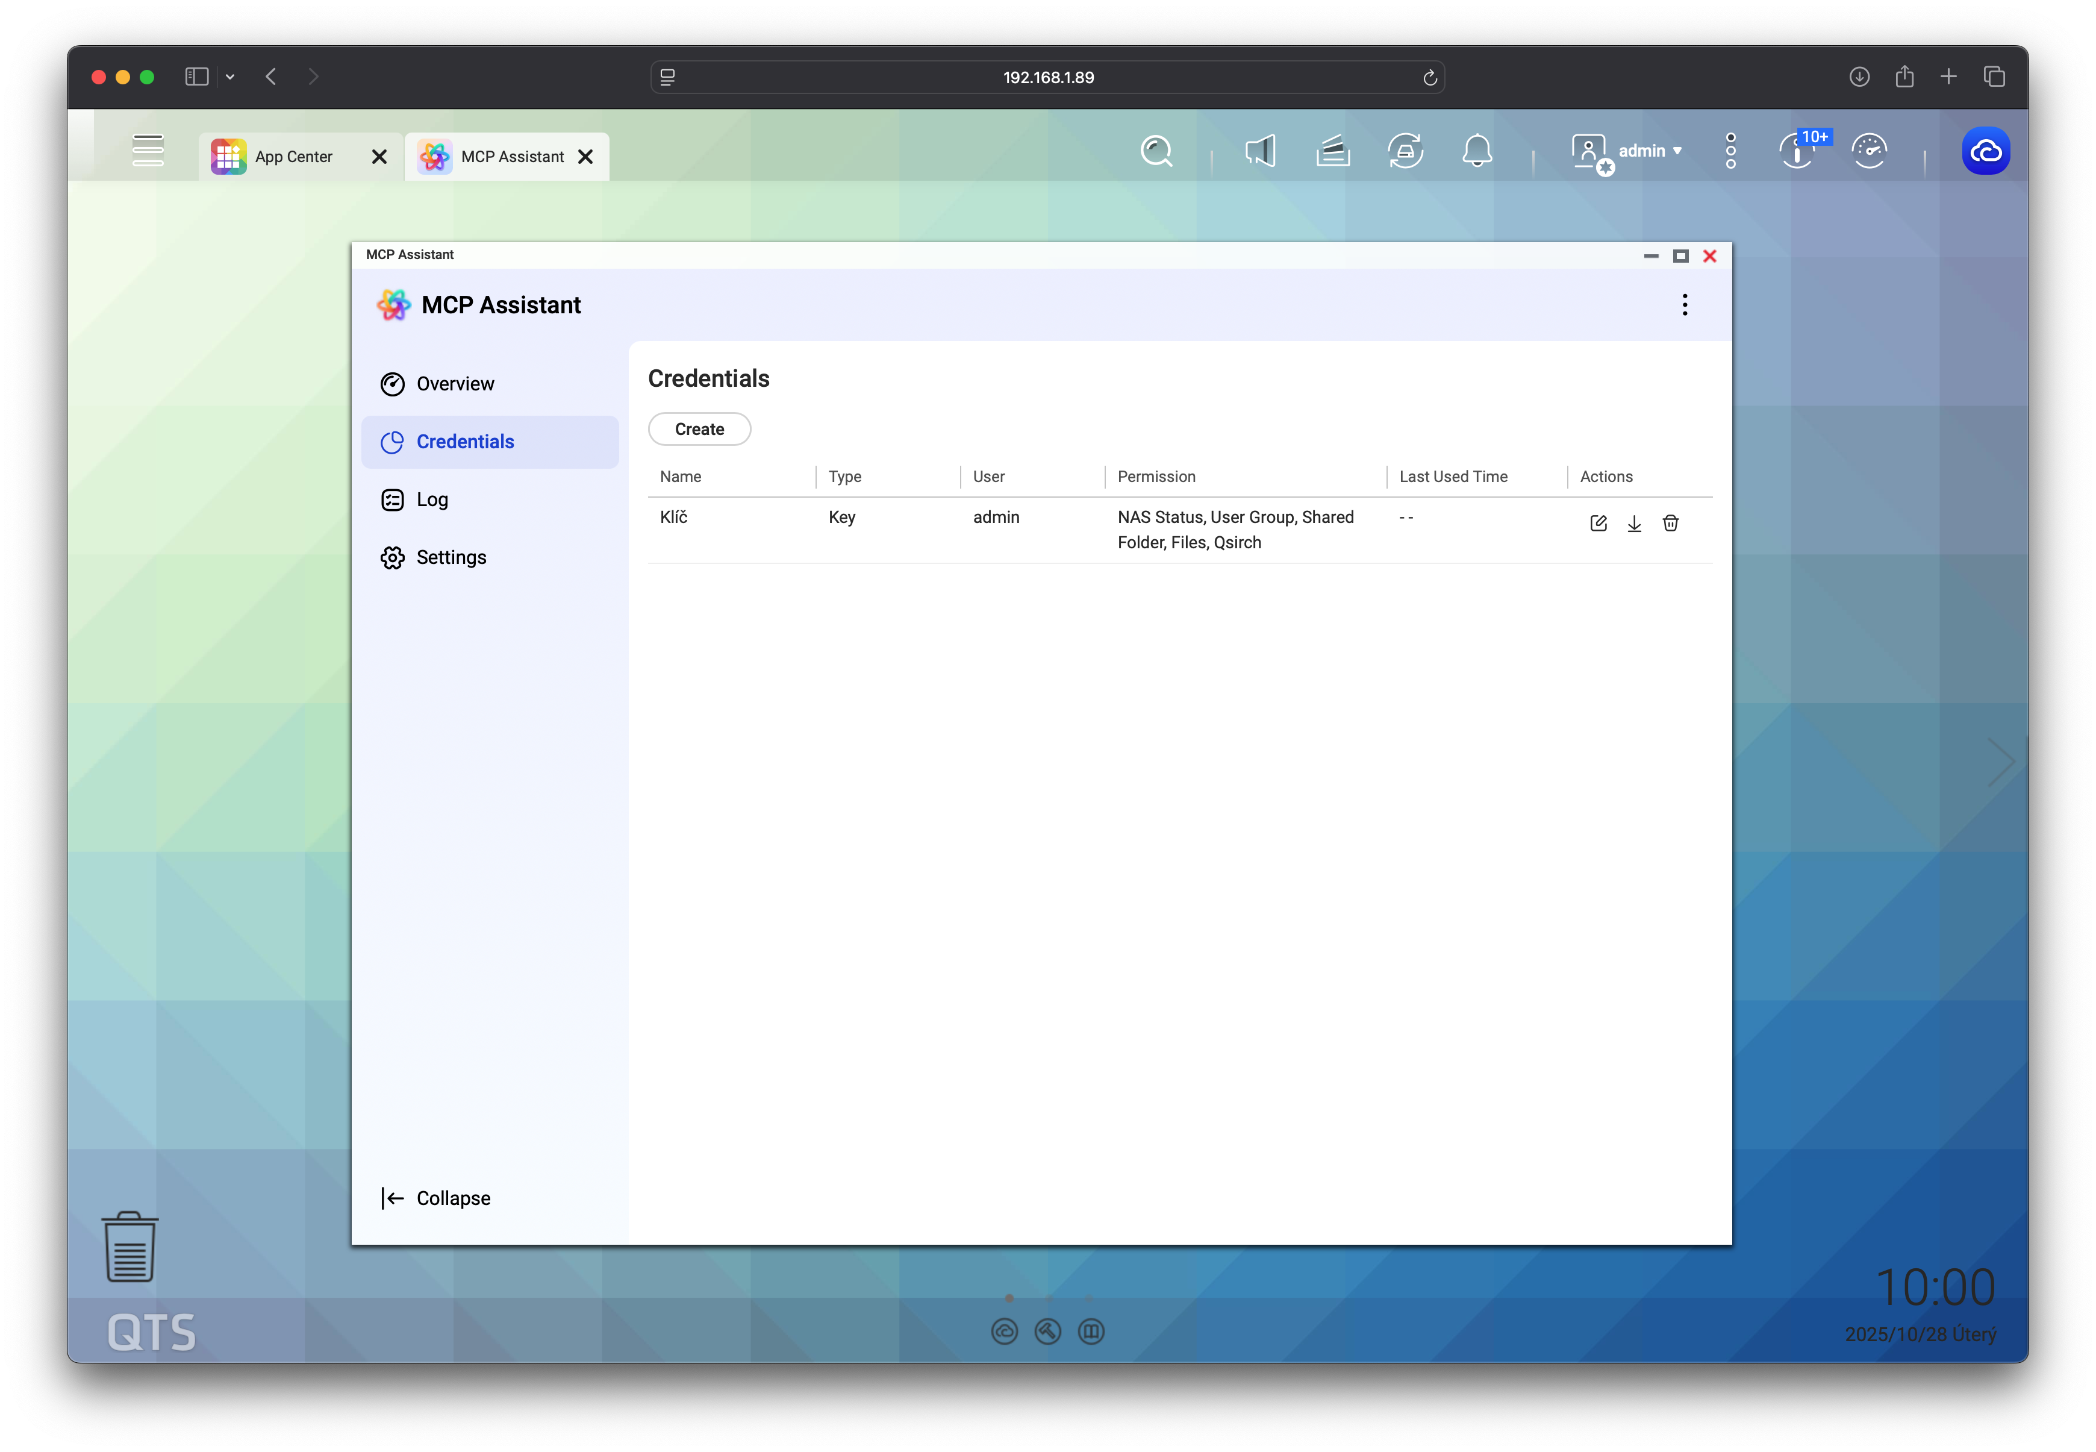Open the blue myQNAPcloud icon

coord(1986,151)
